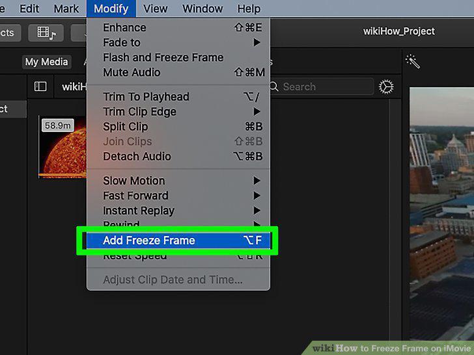This screenshot has height=355, width=474.
Task: Click the magic wand auto-enhance icon
Action: click(x=413, y=61)
